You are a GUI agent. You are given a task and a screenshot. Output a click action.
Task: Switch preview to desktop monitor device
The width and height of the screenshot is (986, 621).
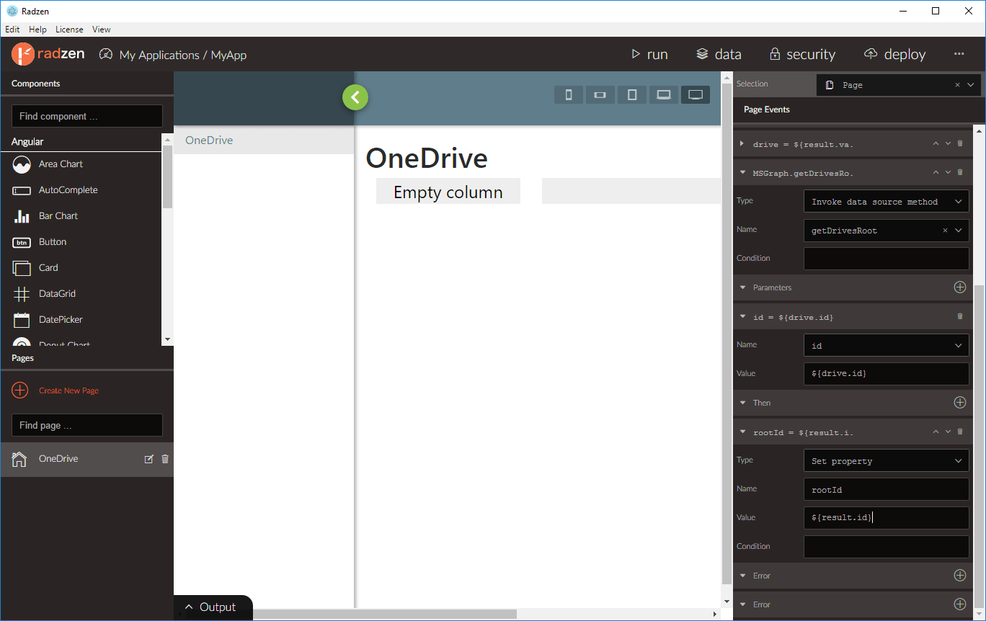coord(696,95)
